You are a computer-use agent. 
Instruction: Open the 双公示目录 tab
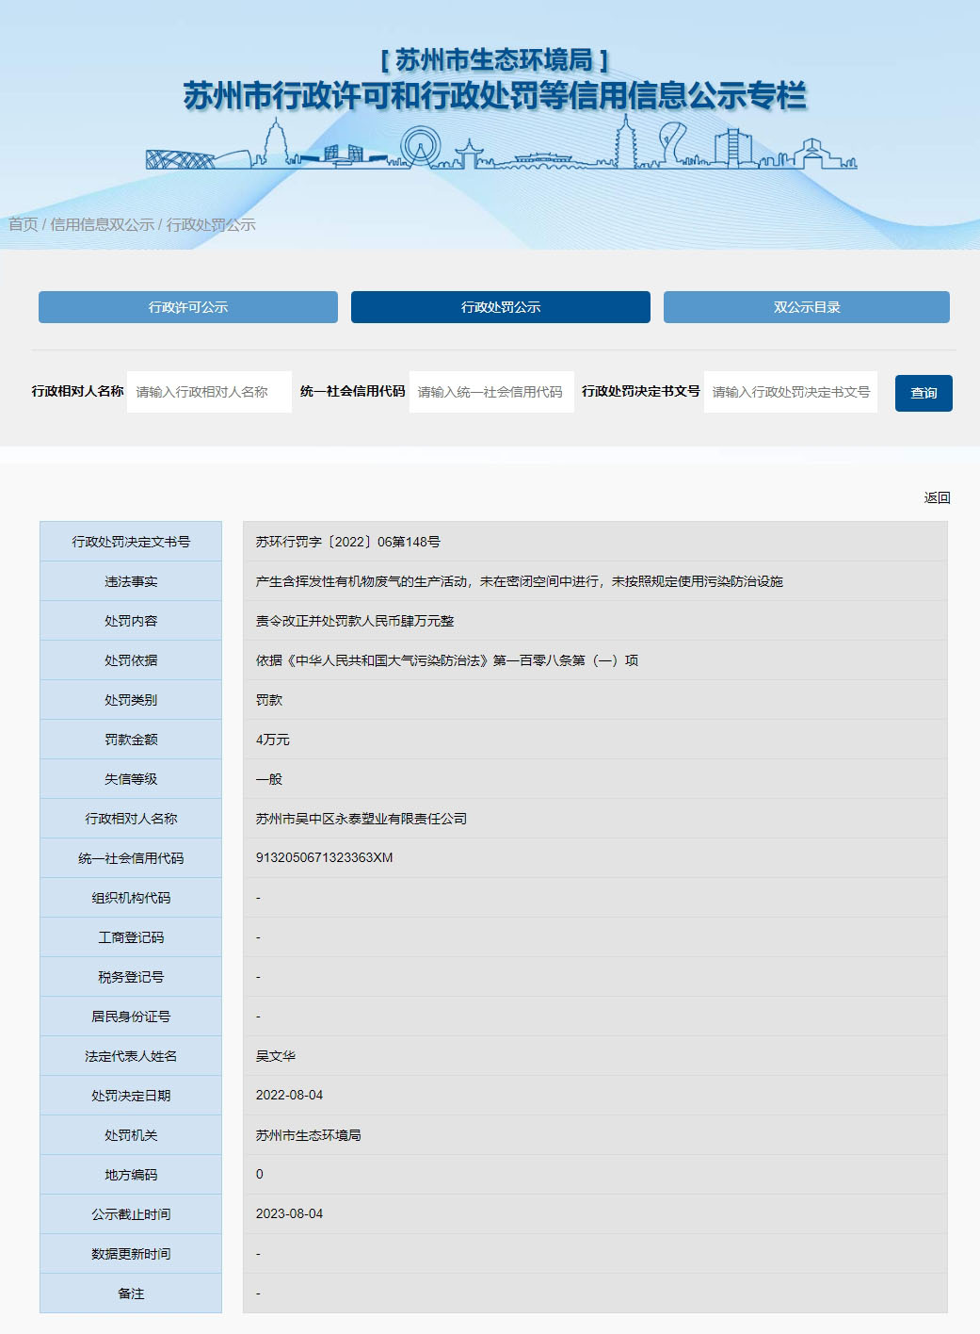806,307
